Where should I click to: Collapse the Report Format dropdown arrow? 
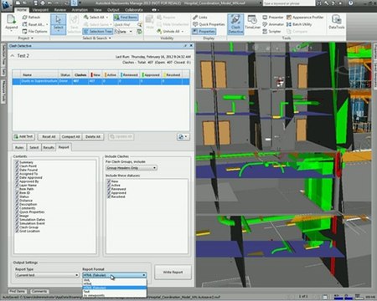(144, 275)
